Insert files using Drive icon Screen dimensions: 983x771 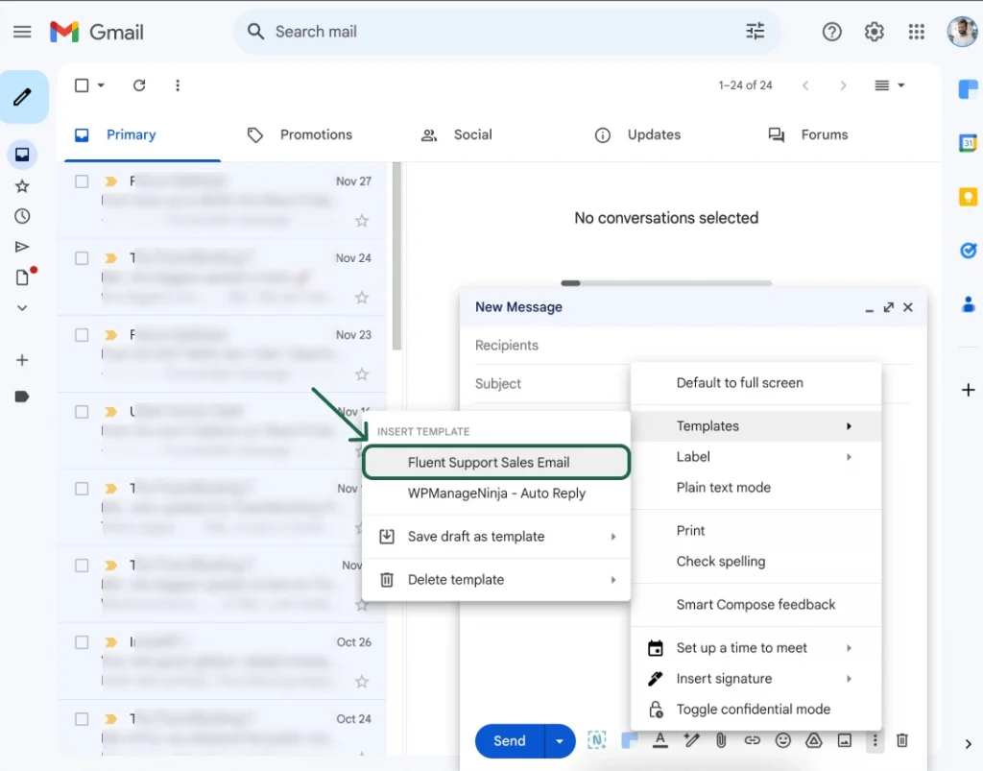[x=814, y=740]
